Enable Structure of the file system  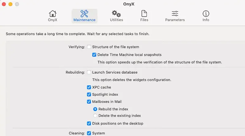pyautogui.click(x=89, y=47)
